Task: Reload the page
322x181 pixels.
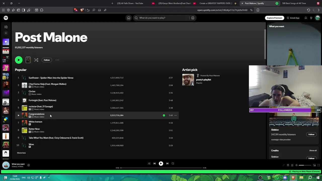Action: click(308, 10)
